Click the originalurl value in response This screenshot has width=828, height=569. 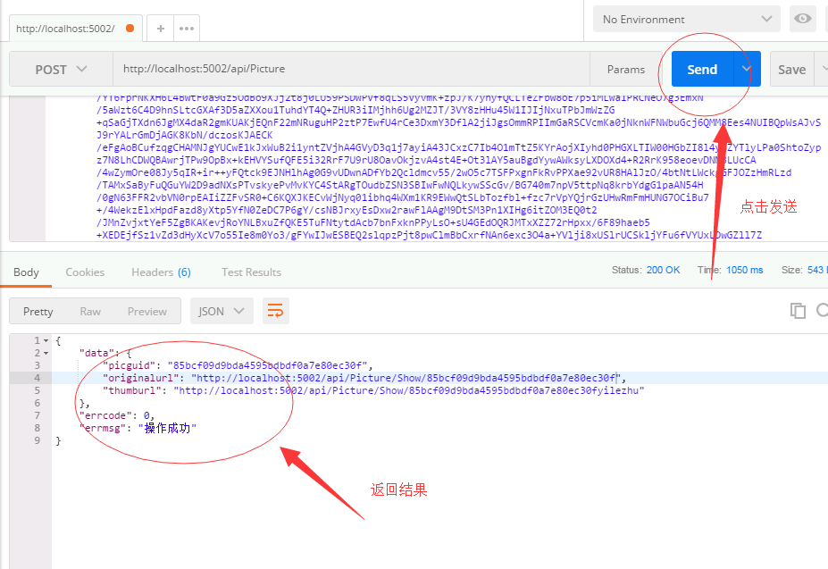pyautogui.click(x=406, y=378)
